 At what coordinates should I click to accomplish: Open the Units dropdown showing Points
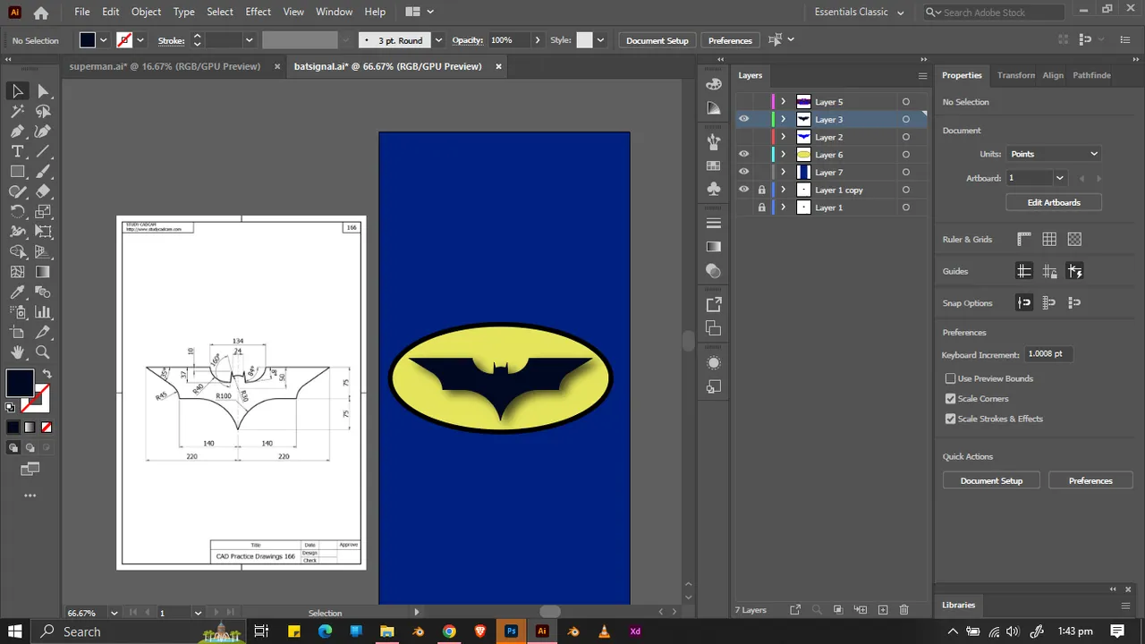coord(1054,154)
